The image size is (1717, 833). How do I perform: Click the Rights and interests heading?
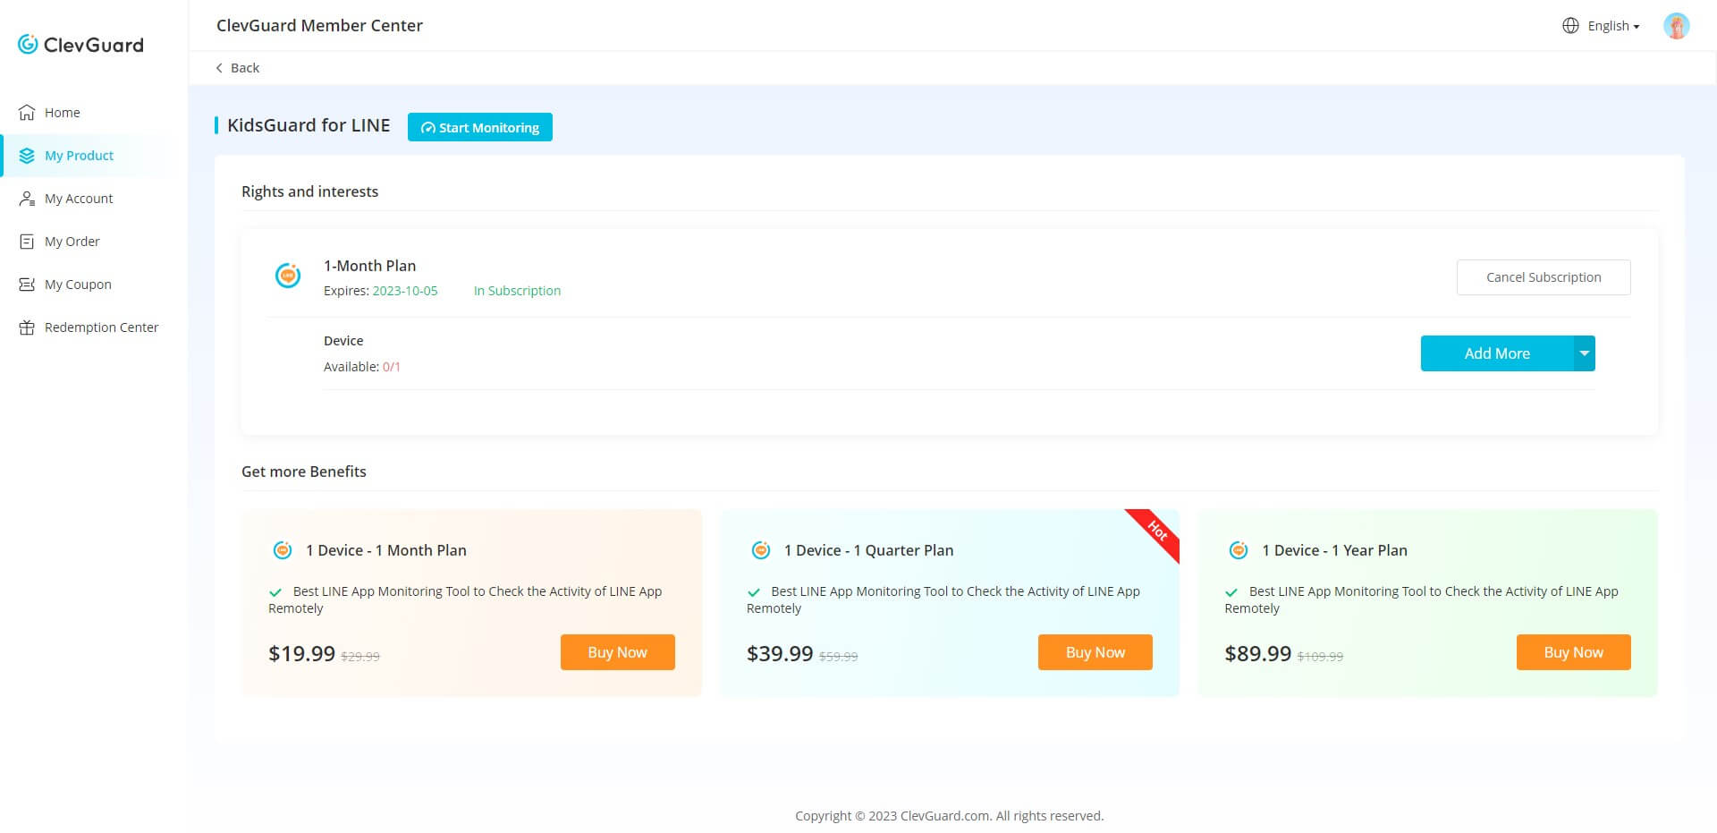309,191
